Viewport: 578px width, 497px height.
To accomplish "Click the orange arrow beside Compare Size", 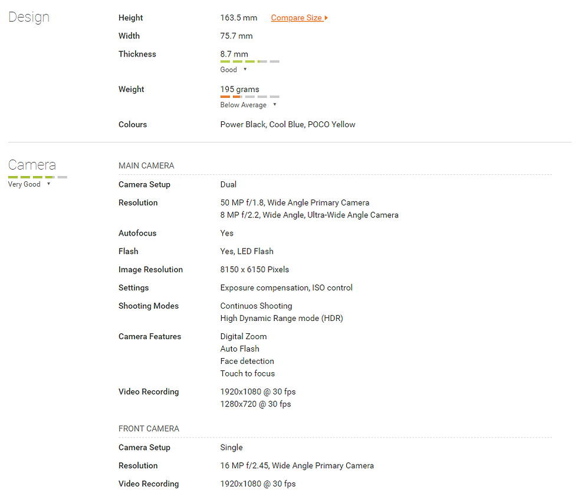I will pos(326,18).
